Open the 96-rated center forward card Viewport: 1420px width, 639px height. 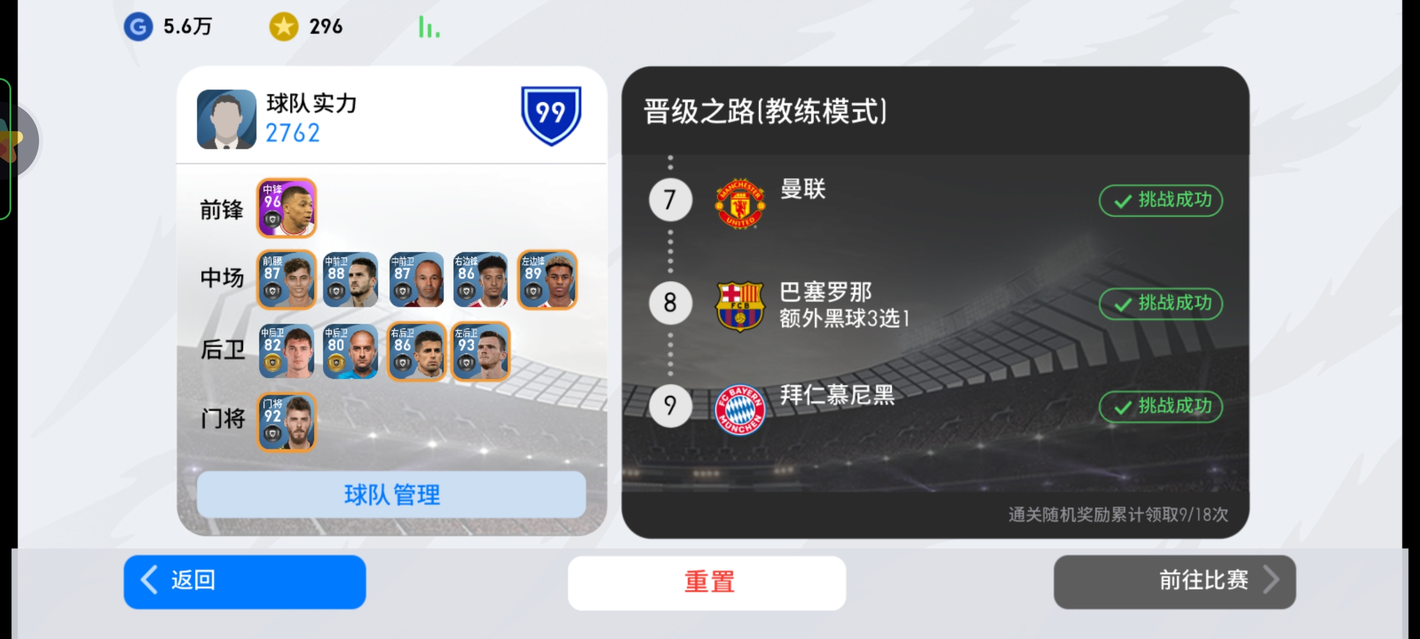(x=286, y=208)
